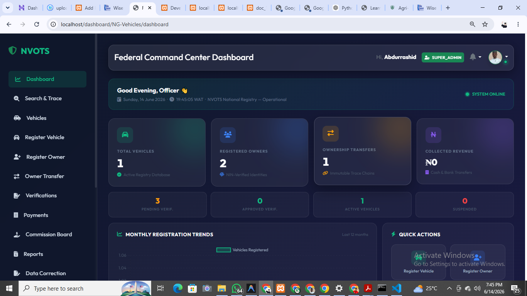Open the browser zoom magnifier icon
Image resolution: width=527 pixels, height=296 pixels.
(x=473, y=24)
